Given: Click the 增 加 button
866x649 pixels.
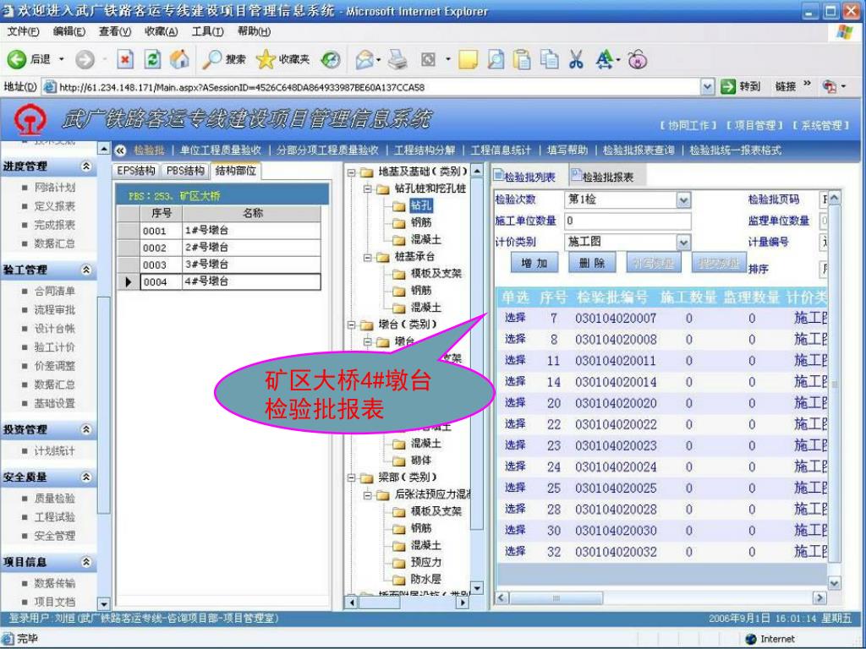Looking at the screenshot, I should [534, 263].
